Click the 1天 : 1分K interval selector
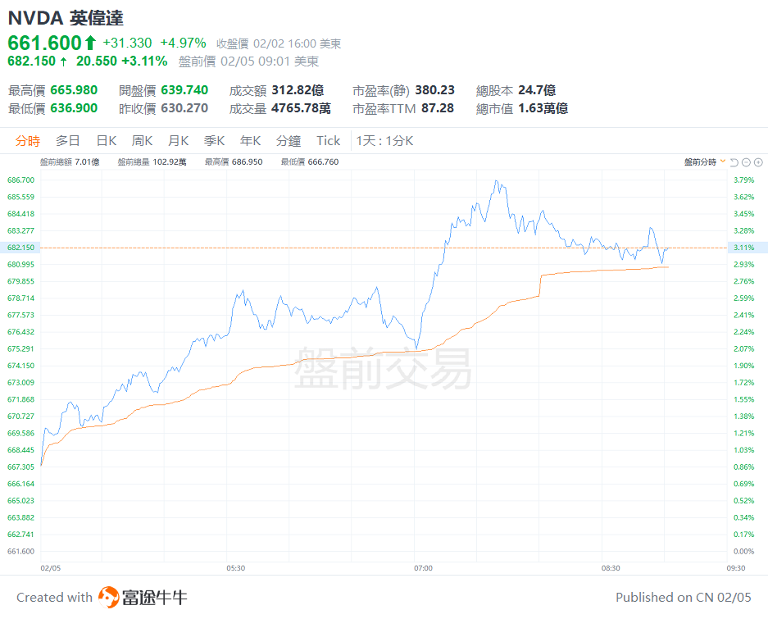768x619 pixels. pos(385,141)
